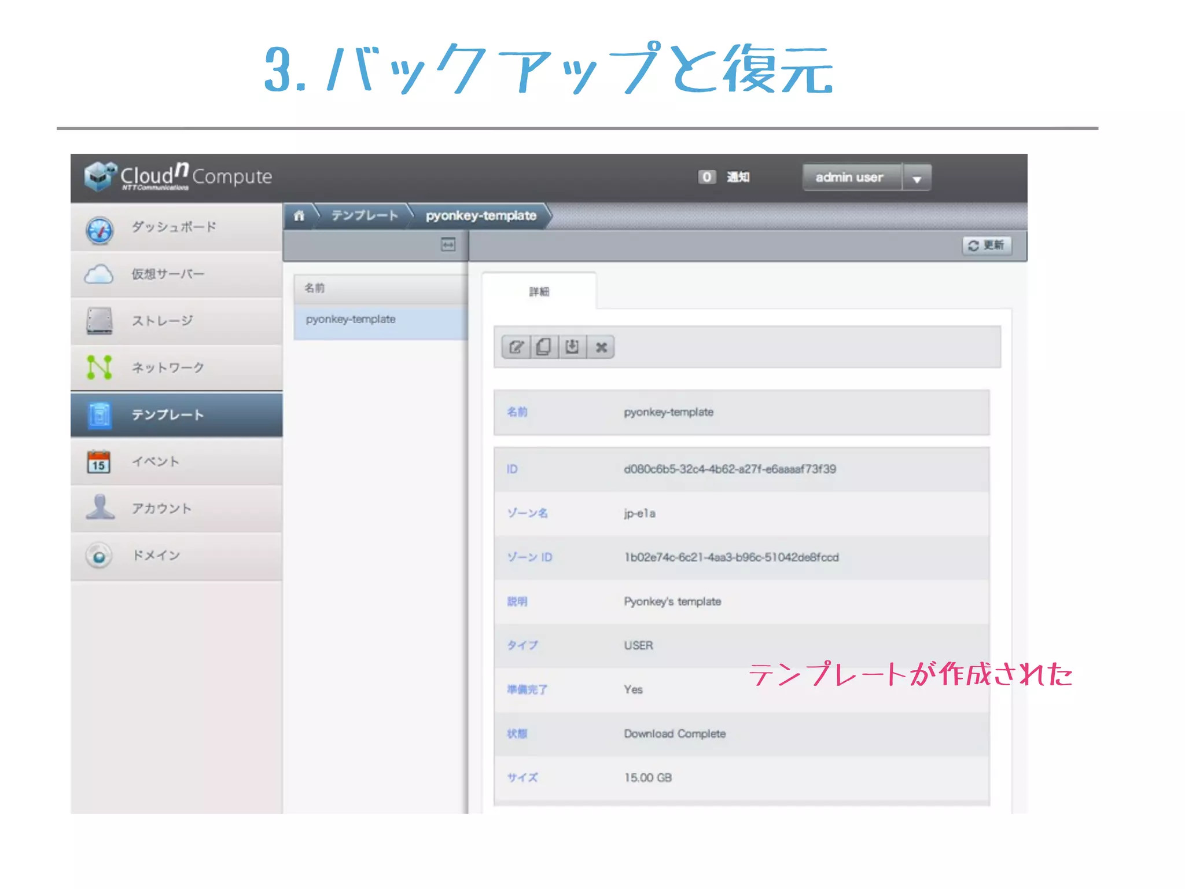Go to the ストレージ storage section

[176, 321]
